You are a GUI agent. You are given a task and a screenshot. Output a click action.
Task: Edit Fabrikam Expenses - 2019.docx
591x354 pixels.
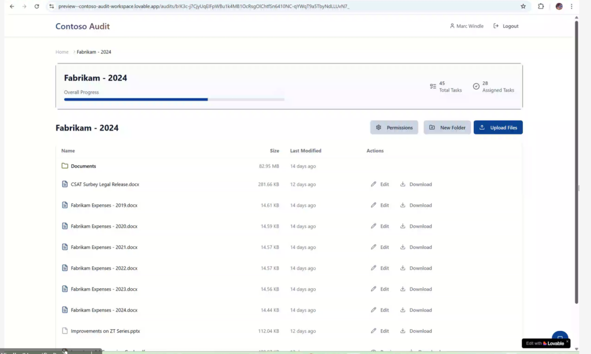pyautogui.click(x=380, y=206)
